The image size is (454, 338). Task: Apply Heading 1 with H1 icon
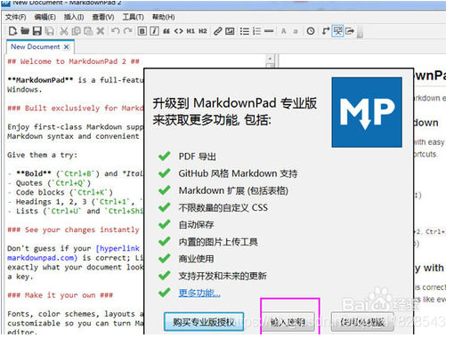(191, 31)
